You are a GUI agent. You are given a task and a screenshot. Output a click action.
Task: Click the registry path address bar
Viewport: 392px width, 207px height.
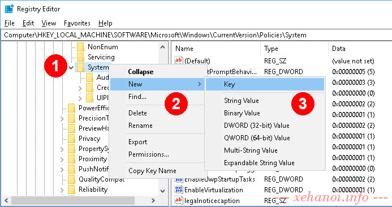click(x=196, y=35)
